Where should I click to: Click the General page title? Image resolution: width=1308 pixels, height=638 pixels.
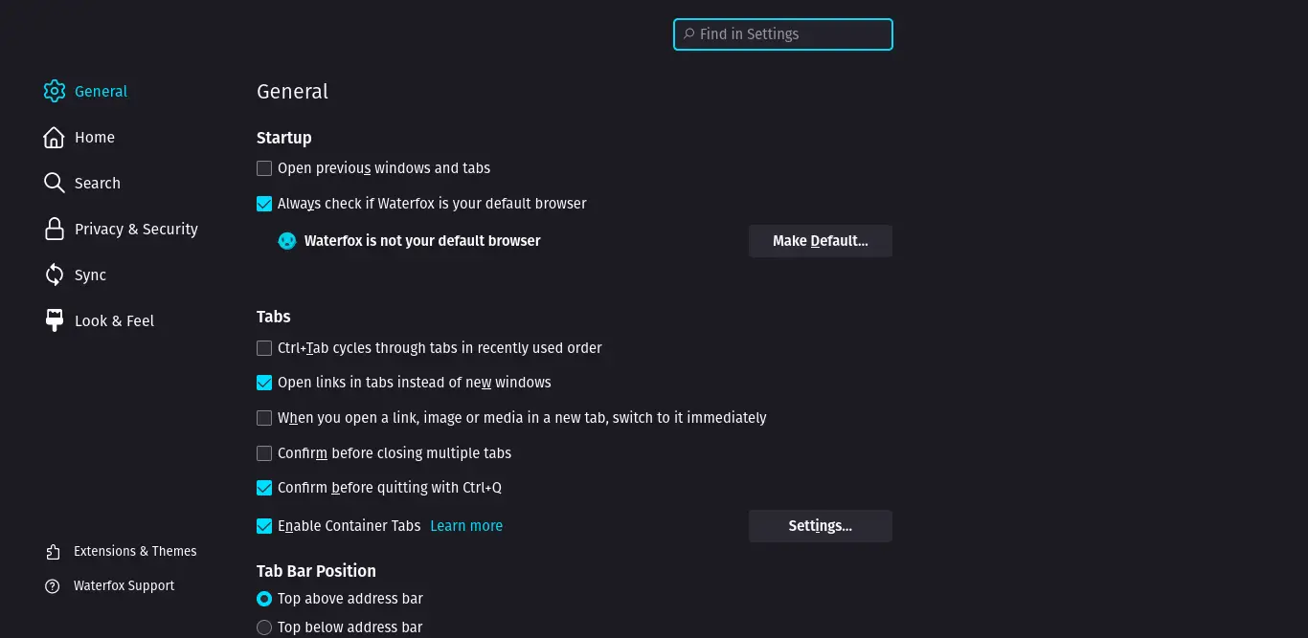click(x=292, y=92)
